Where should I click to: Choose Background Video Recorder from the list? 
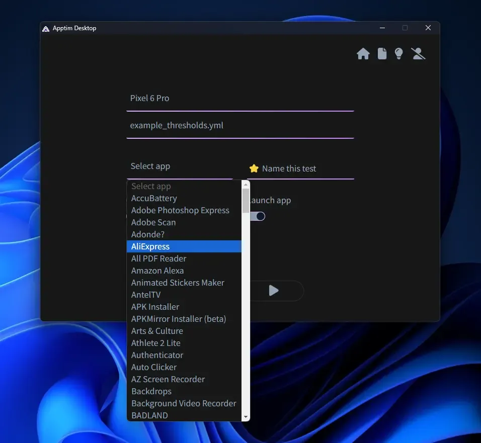184,403
